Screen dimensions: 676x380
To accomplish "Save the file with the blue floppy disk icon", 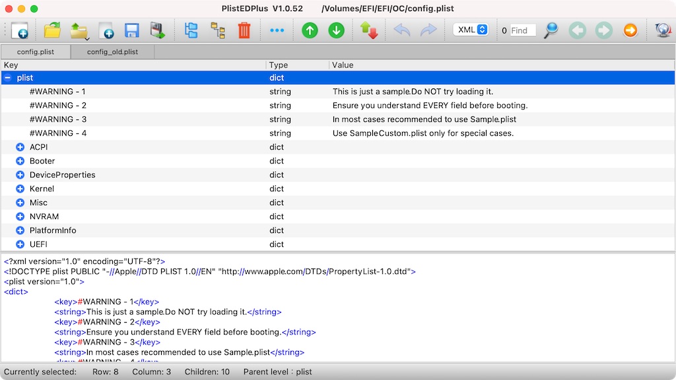I will tap(131, 30).
